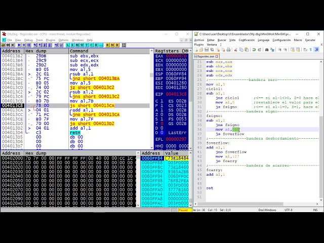The height and width of the screenshot is (243, 324).
Task: Toggle the S flag value in Registers
Action: pyautogui.click(x=162, y=119)
